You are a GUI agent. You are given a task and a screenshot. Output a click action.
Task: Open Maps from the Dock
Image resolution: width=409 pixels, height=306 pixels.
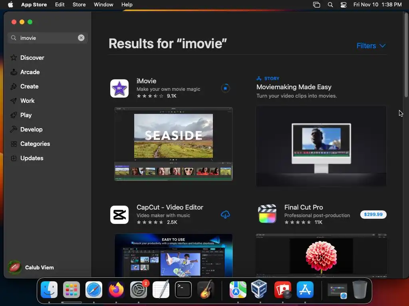238,290
